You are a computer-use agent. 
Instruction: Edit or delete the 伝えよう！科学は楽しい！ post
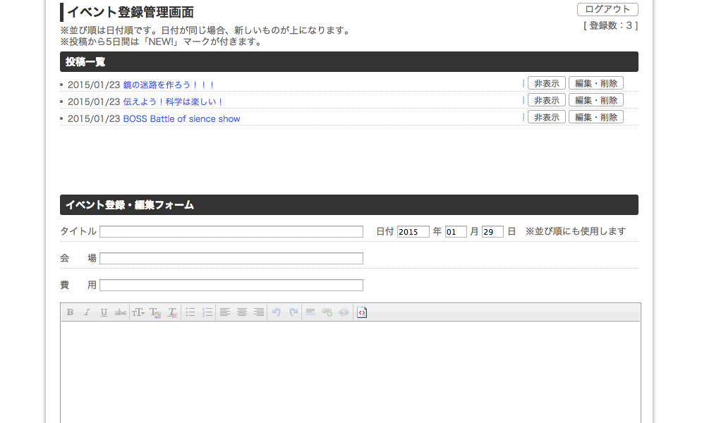click(x=596, y=101)
